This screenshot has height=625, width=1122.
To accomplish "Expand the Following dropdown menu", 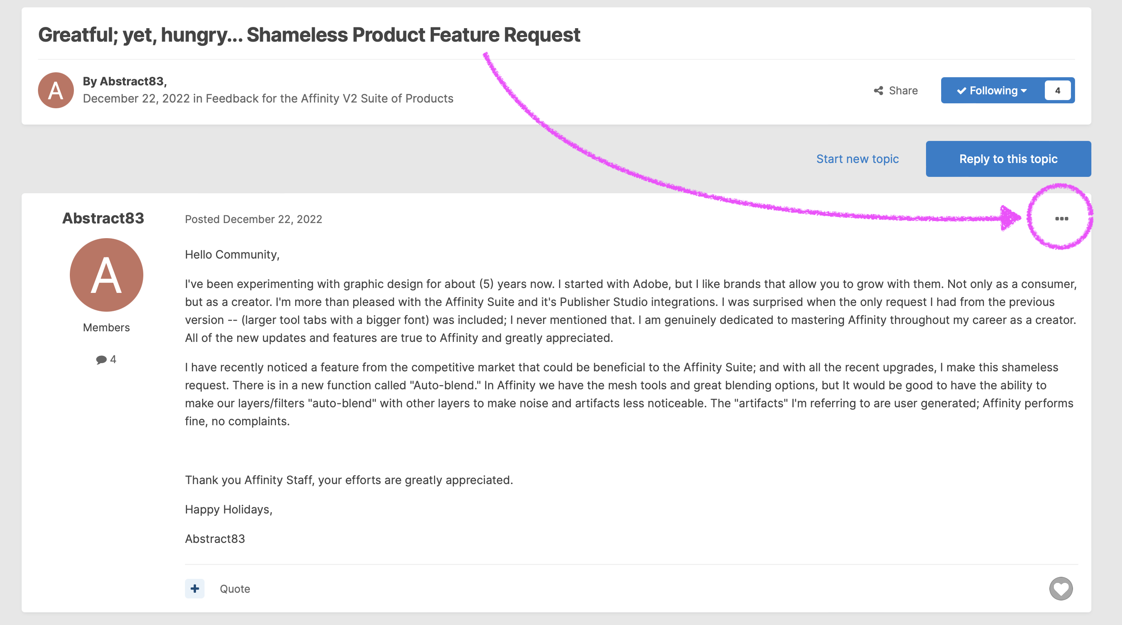I will (x=992, y=90).
